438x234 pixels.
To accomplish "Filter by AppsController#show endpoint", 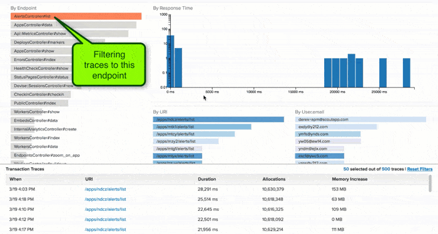I will click(x=41, y=51).
